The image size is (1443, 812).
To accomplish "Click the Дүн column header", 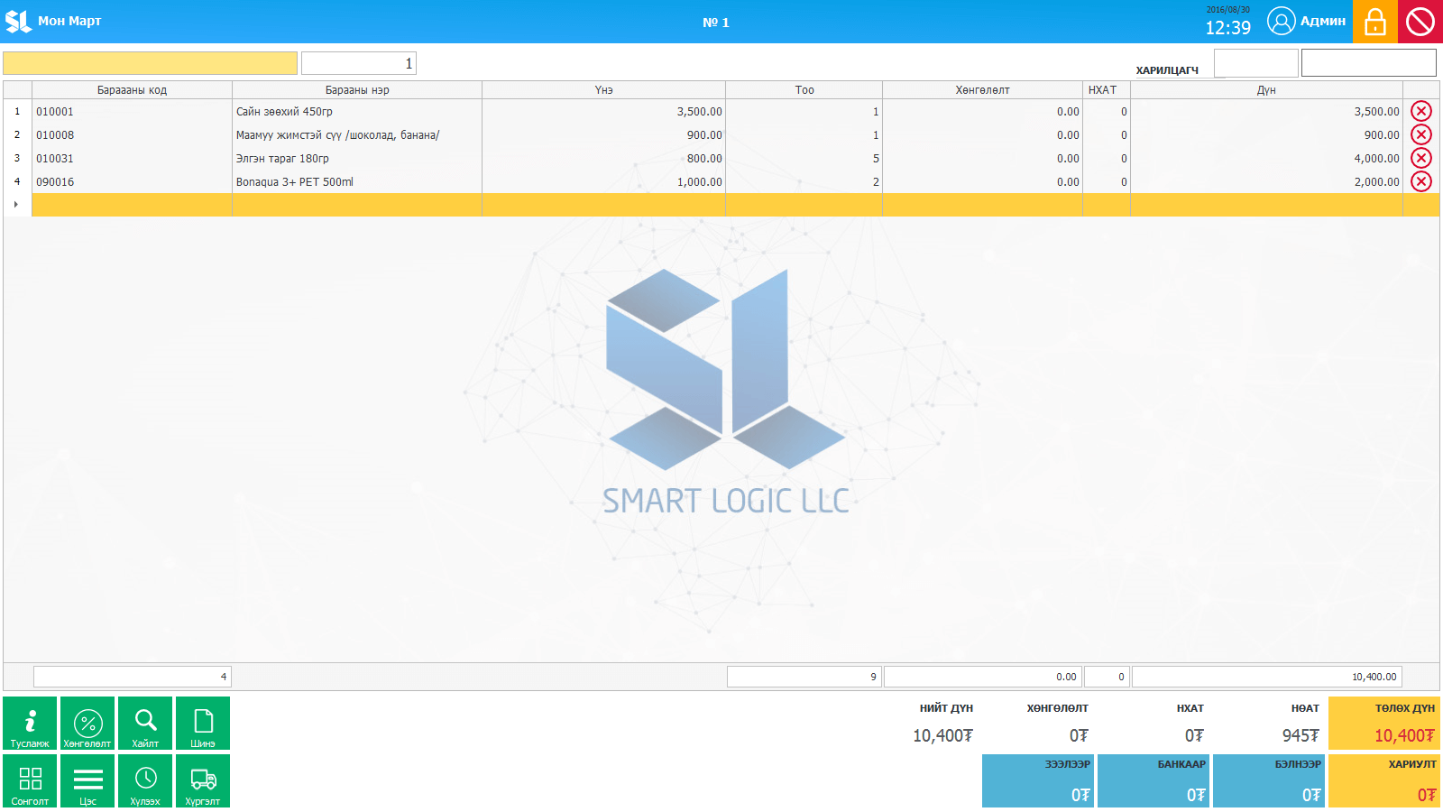I will 1266,90.
